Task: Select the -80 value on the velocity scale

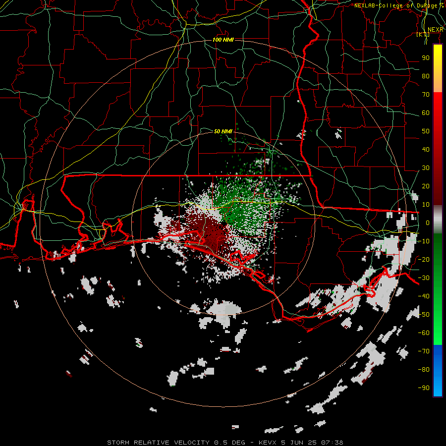Action: tap(424, 370)
